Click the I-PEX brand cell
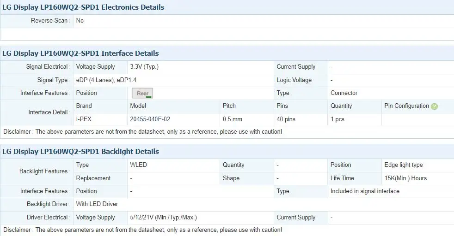454x236 pixels. (x=84, y=119)
